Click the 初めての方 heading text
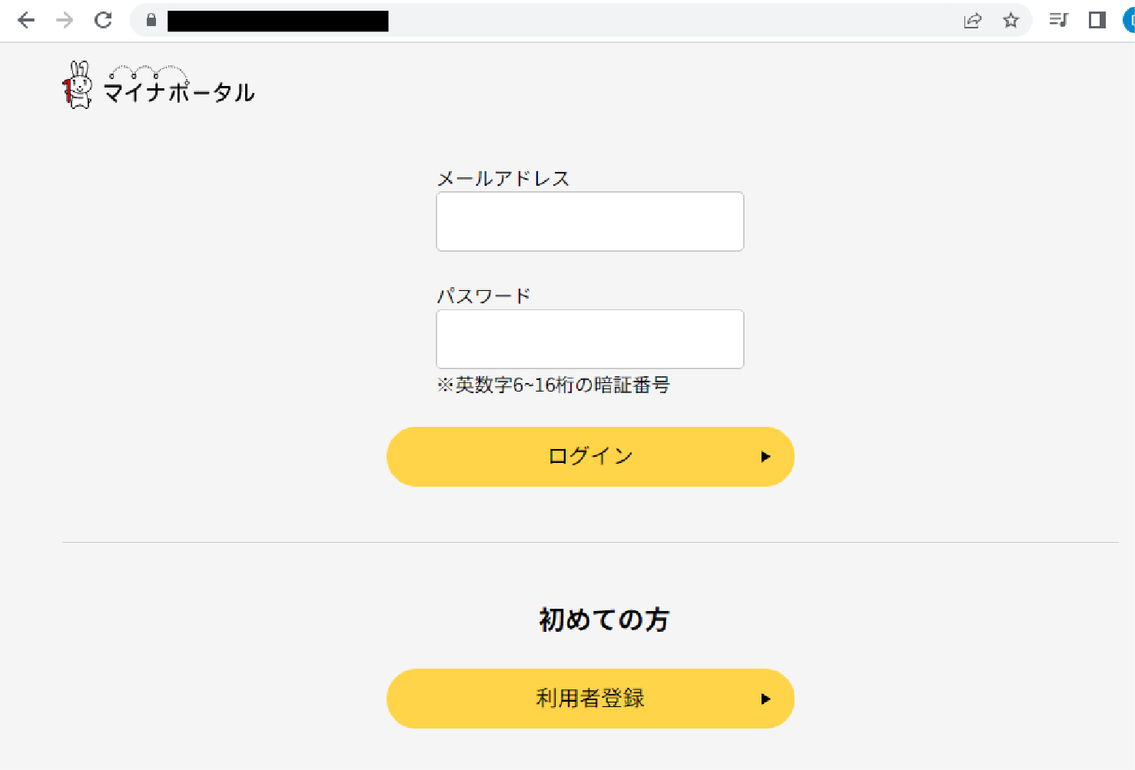Image resolution: width=1135 pixels, height=770 pixels. click(604, 620)
